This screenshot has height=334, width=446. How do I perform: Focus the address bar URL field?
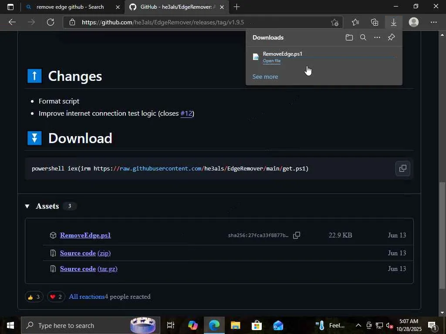(x=203, y=22)
